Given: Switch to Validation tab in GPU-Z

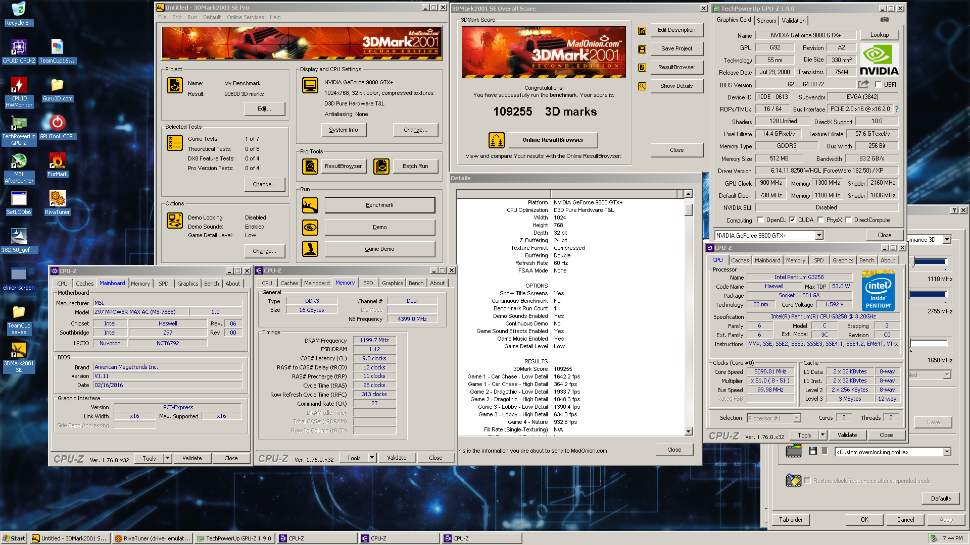Looking at the screenshot, I should 793,21.
